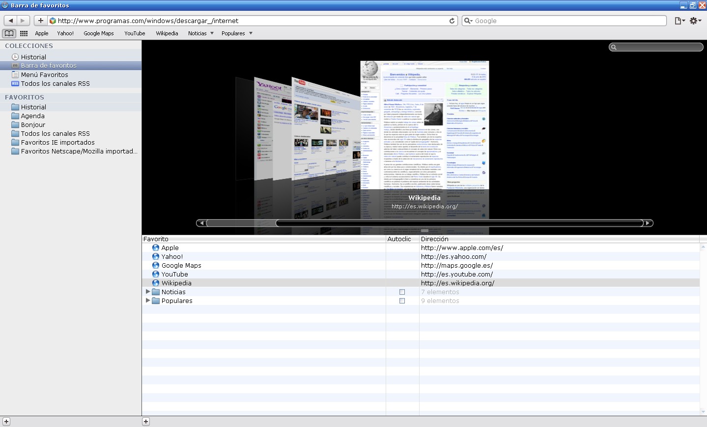Screen dimensions: 707x427
Task: Expand the Noticias folder triangle
Action: click(x=147, y=292)
